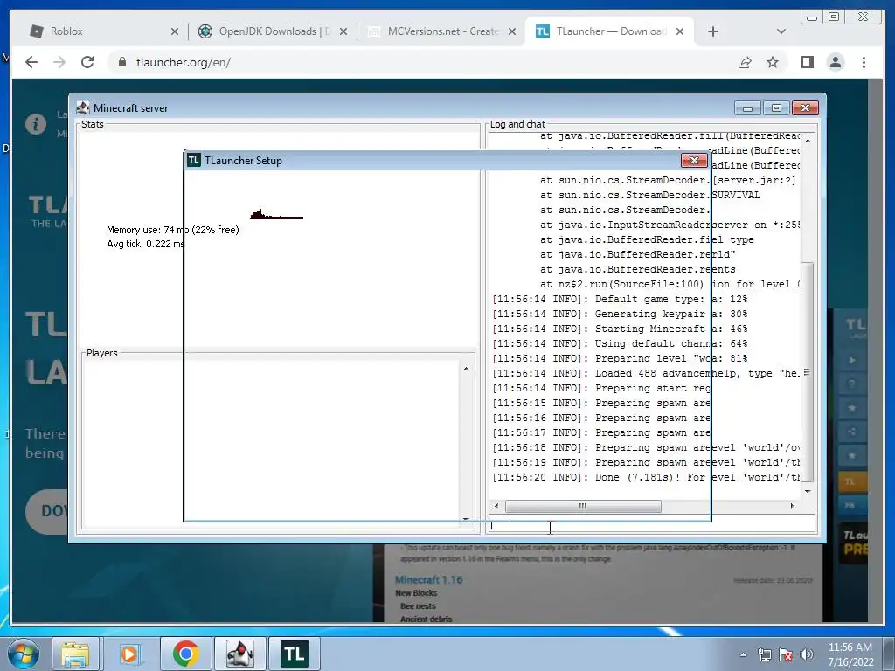Click the Minecraft server command input field
Image resolution: width=895 pixels, height=671 pixels.
(x=652, y=525)
